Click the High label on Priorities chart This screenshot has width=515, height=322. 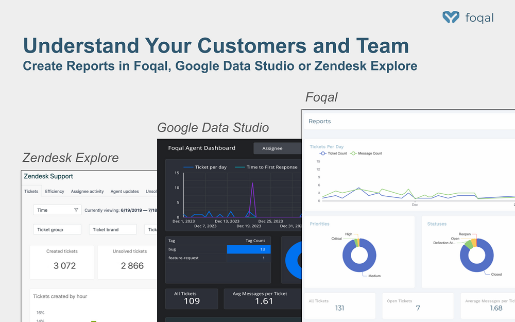point(349,234)
